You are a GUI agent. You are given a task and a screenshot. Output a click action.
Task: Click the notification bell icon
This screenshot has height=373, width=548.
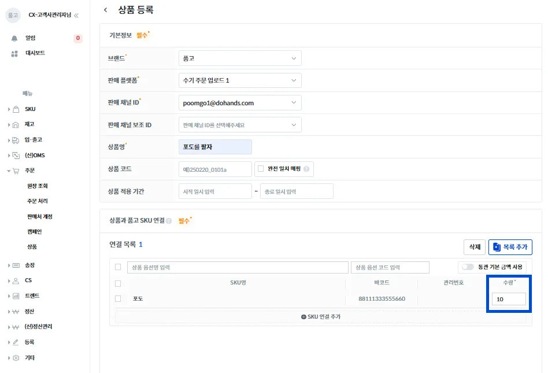click(14, 38)
